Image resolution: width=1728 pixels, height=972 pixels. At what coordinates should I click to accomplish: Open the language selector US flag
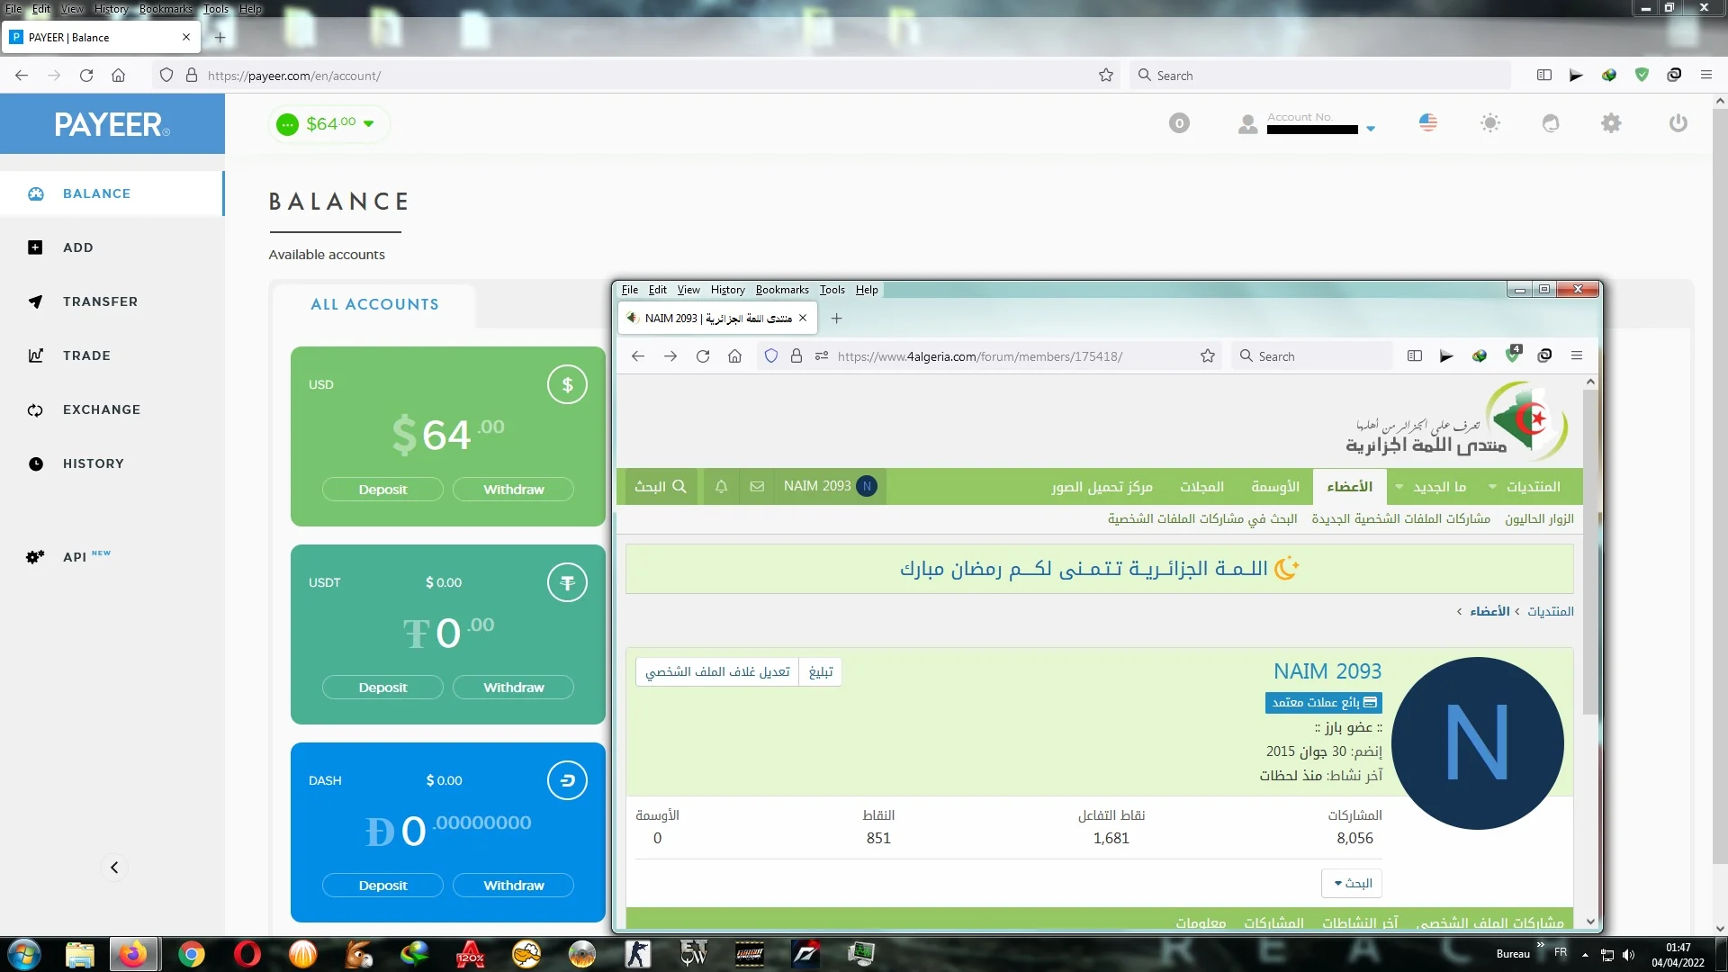(1428, 122)
